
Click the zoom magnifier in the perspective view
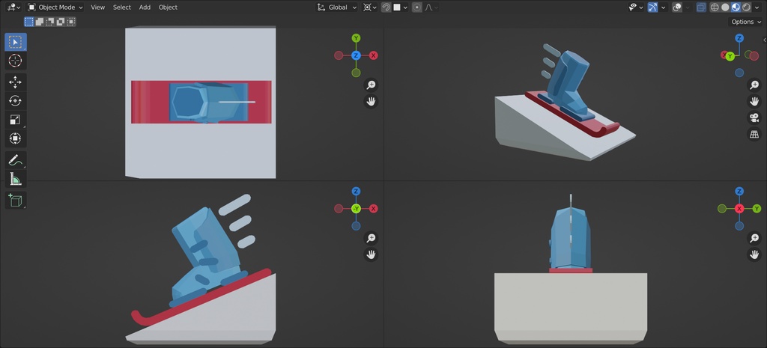(x=754, y=85)
